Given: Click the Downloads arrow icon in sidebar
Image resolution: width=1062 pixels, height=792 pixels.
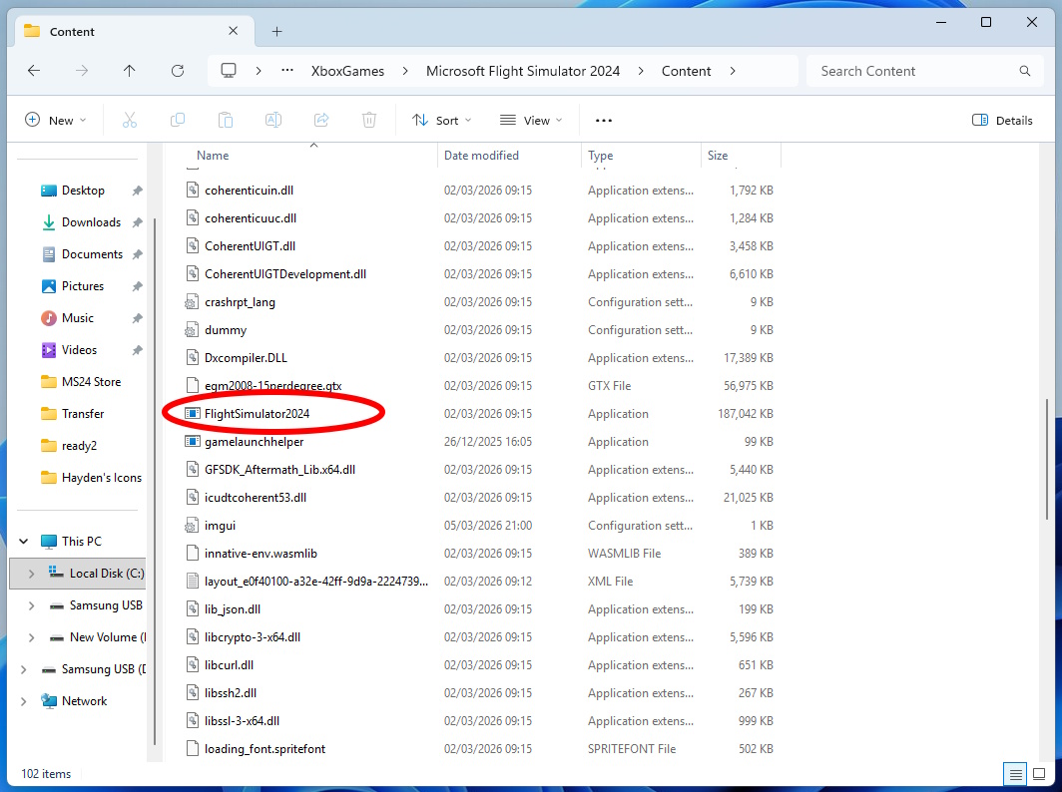Looking at the screenshot, I should coord(49,222).
